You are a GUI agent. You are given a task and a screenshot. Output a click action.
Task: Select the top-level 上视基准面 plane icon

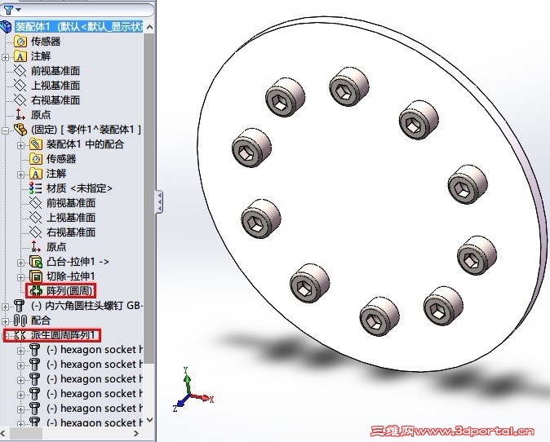tap(20, 86)
